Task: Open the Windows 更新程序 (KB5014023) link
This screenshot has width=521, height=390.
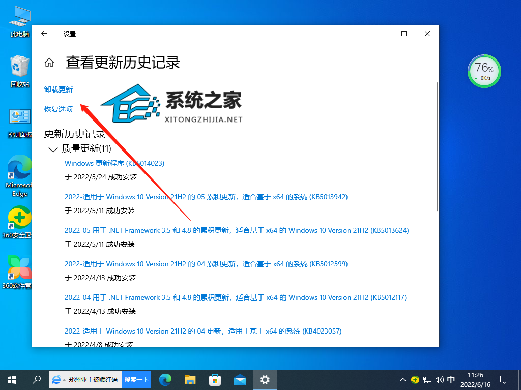Action: click(x=114, y=163)
